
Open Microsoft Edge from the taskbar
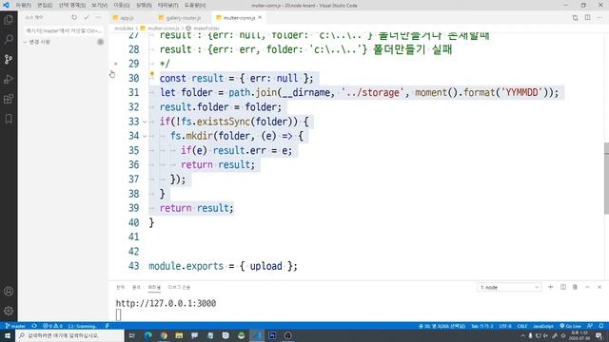click(x=148, y=335)
